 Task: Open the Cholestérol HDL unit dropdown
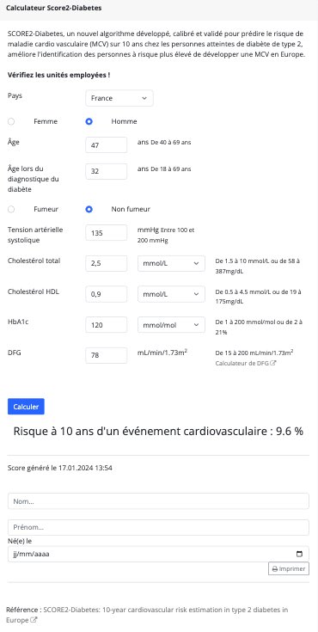point(171,294)
